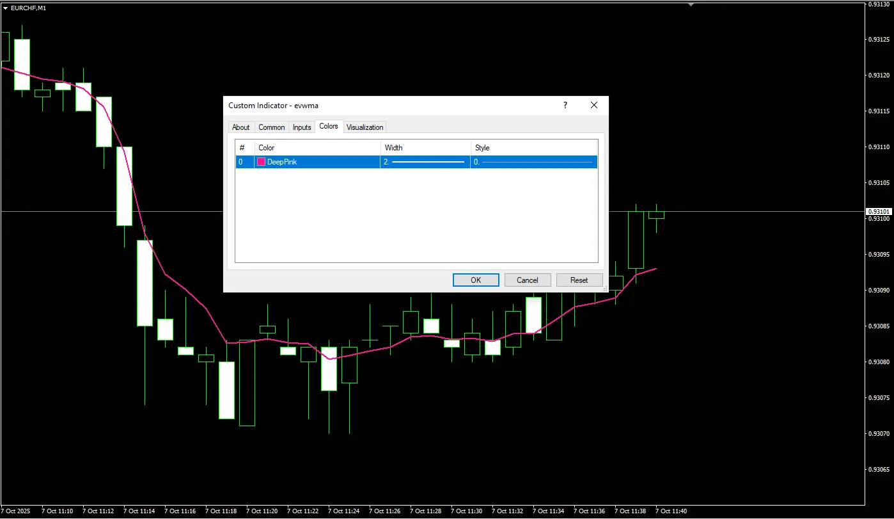The image size is (894, 519).
Task: Close the Custom Indicator dialog
Action: point(594,105)
